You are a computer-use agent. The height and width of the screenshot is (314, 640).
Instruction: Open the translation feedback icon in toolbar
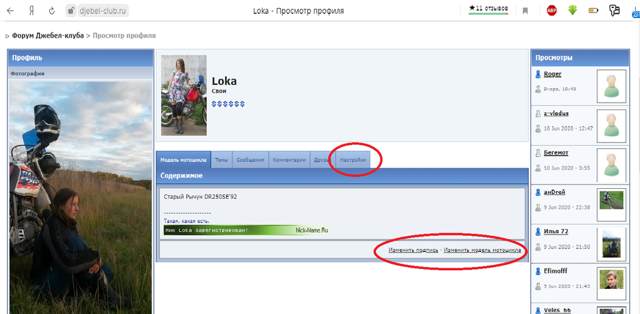tap(614, 11)
